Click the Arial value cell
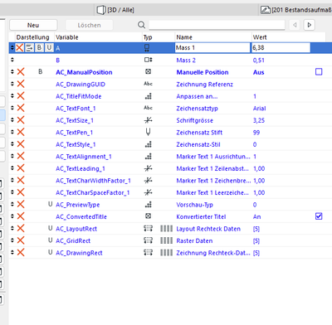This screenshot has width=332, height=325. pyautogui.click(x=259, y=109)
